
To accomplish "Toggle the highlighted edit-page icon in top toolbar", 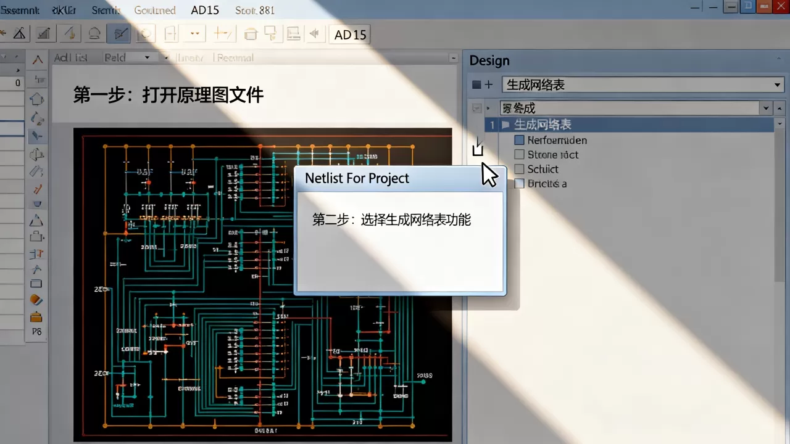I will click(119, 34).
